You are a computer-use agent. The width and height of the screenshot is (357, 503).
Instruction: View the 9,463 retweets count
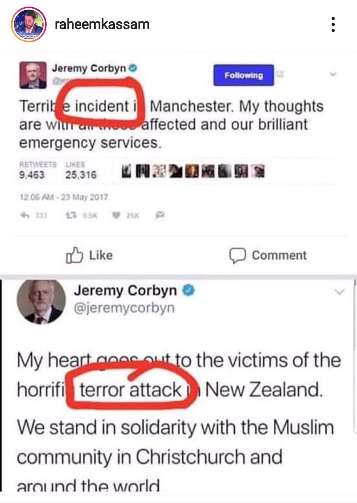[x=32, y=174]
